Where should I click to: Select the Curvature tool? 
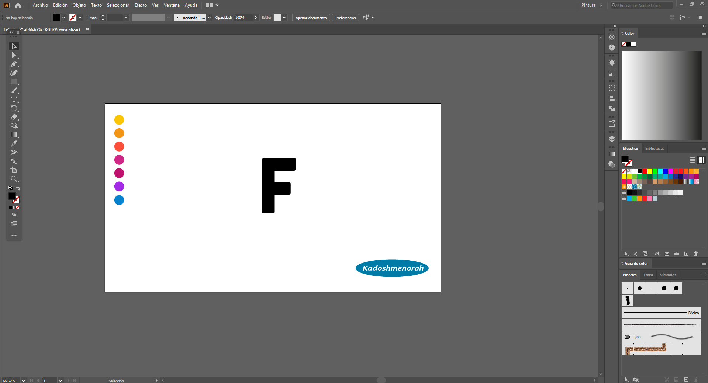click(14, 73)
